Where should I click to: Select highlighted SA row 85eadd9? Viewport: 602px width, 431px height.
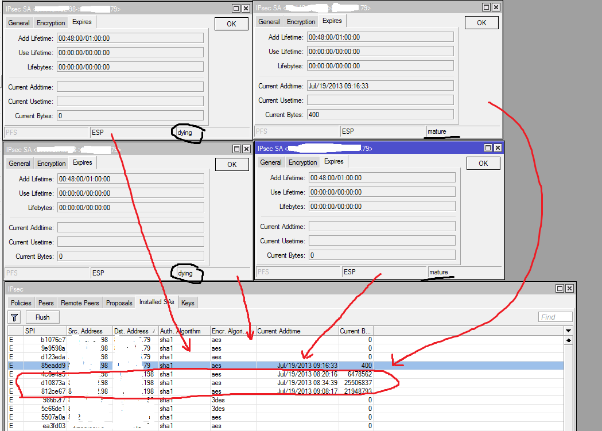click(286, 366)
